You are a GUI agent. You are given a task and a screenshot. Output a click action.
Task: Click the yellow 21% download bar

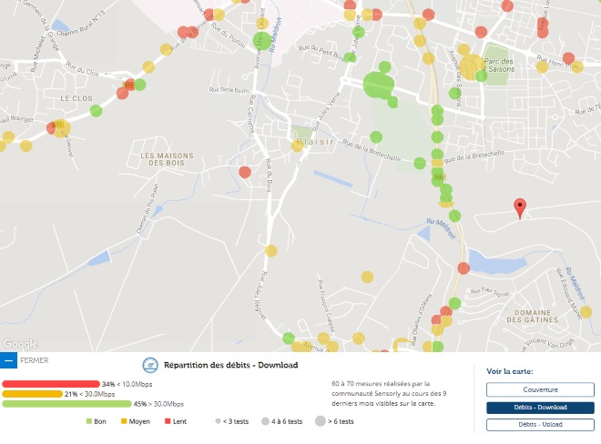(32, 394)
